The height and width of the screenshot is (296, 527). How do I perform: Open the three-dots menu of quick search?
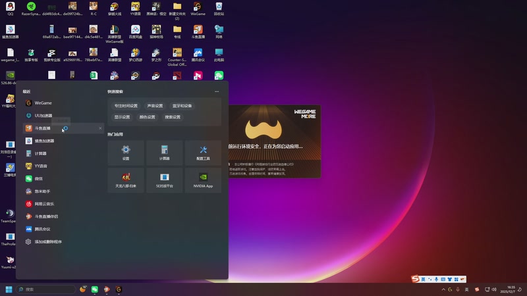click(217, 91)
